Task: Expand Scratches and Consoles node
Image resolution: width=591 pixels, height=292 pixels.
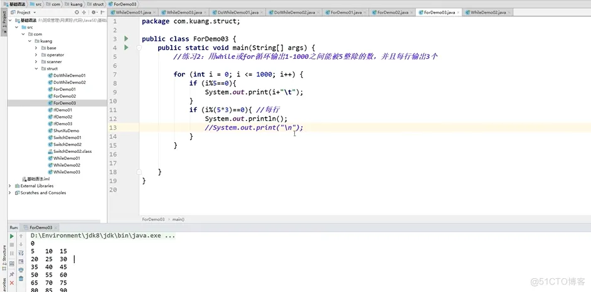Action: point(10,192)
